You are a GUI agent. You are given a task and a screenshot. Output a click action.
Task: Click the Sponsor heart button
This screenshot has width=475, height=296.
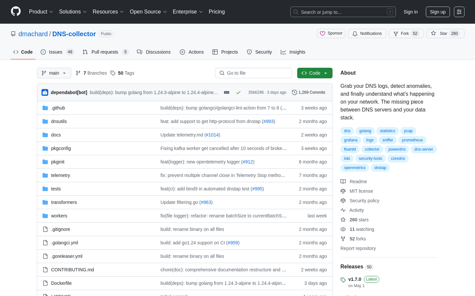[x=331, y=34]
